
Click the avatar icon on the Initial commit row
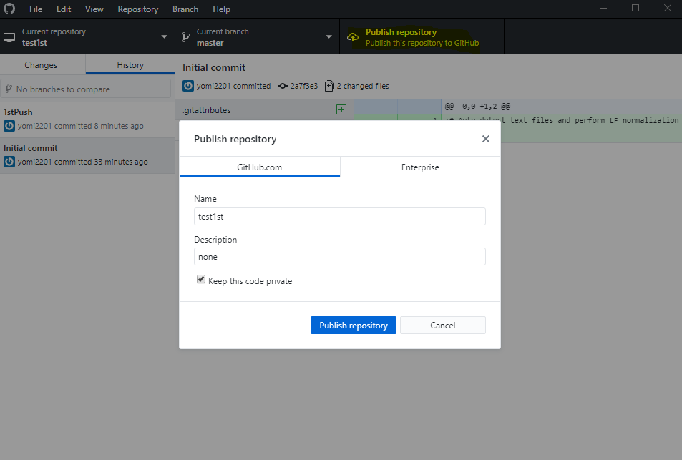[x=9, y=162]
